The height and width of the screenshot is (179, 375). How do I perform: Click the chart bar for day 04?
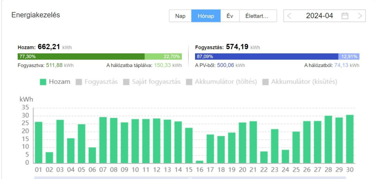point(71,150)
